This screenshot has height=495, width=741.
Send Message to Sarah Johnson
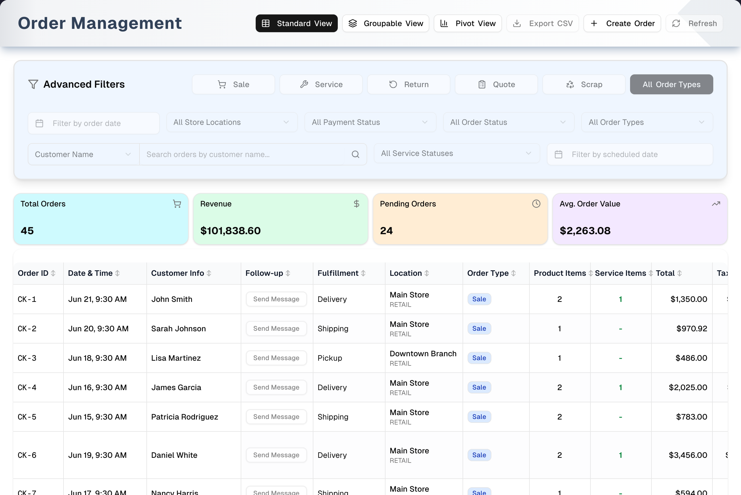pyautogui.click(x=276, y=329)
